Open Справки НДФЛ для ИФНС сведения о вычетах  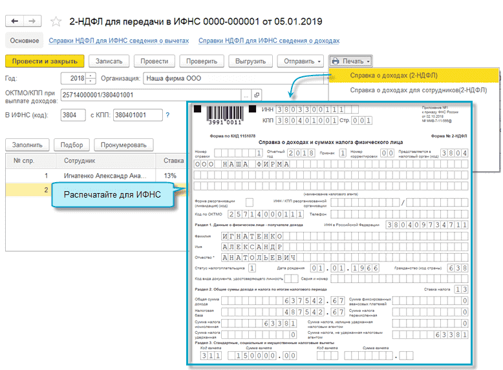(x=119, y=41)
